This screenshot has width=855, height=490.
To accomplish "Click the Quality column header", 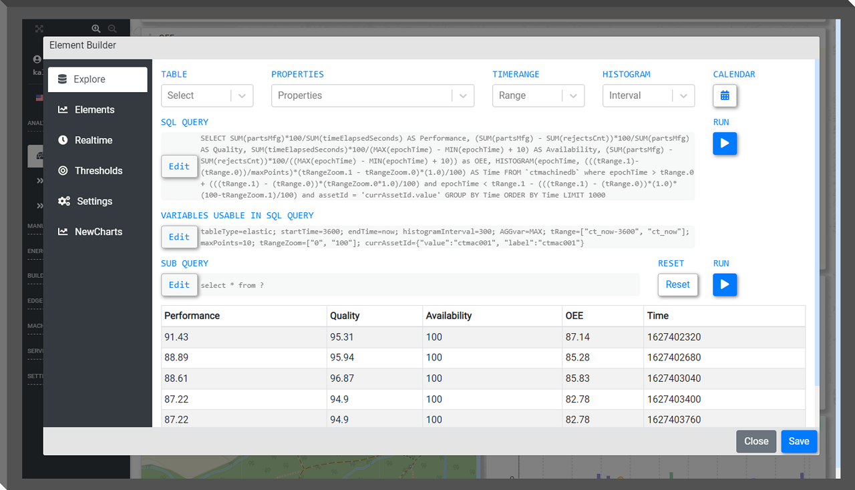I will tap(375, 316).
